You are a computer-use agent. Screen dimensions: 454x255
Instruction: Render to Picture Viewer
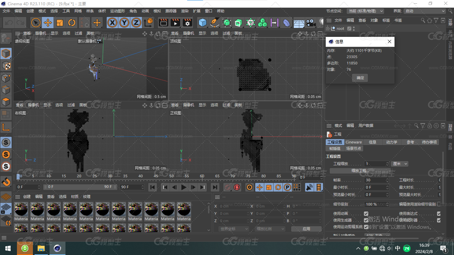click(175, 23)
